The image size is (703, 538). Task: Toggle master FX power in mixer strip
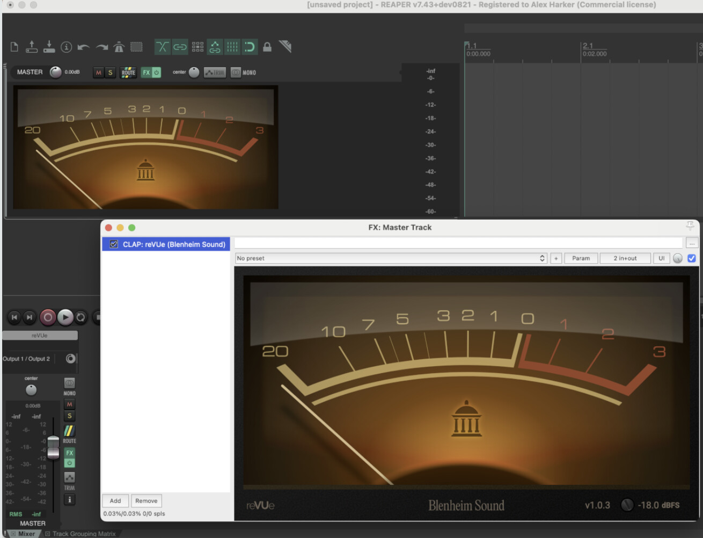tap(69, 463)
